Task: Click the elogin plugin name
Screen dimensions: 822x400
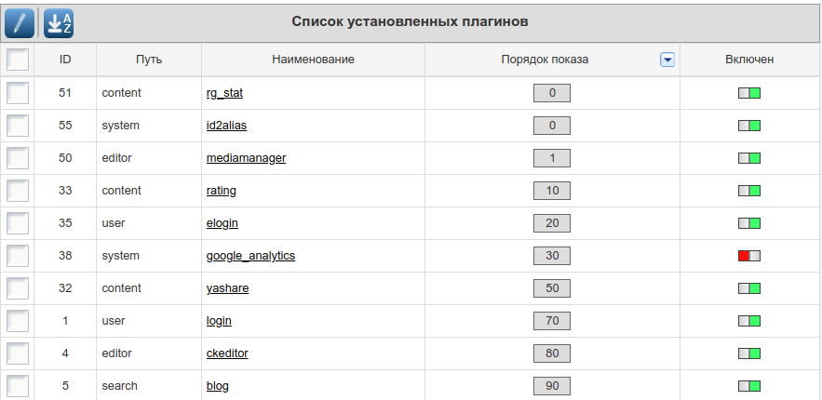Action: 223,223
